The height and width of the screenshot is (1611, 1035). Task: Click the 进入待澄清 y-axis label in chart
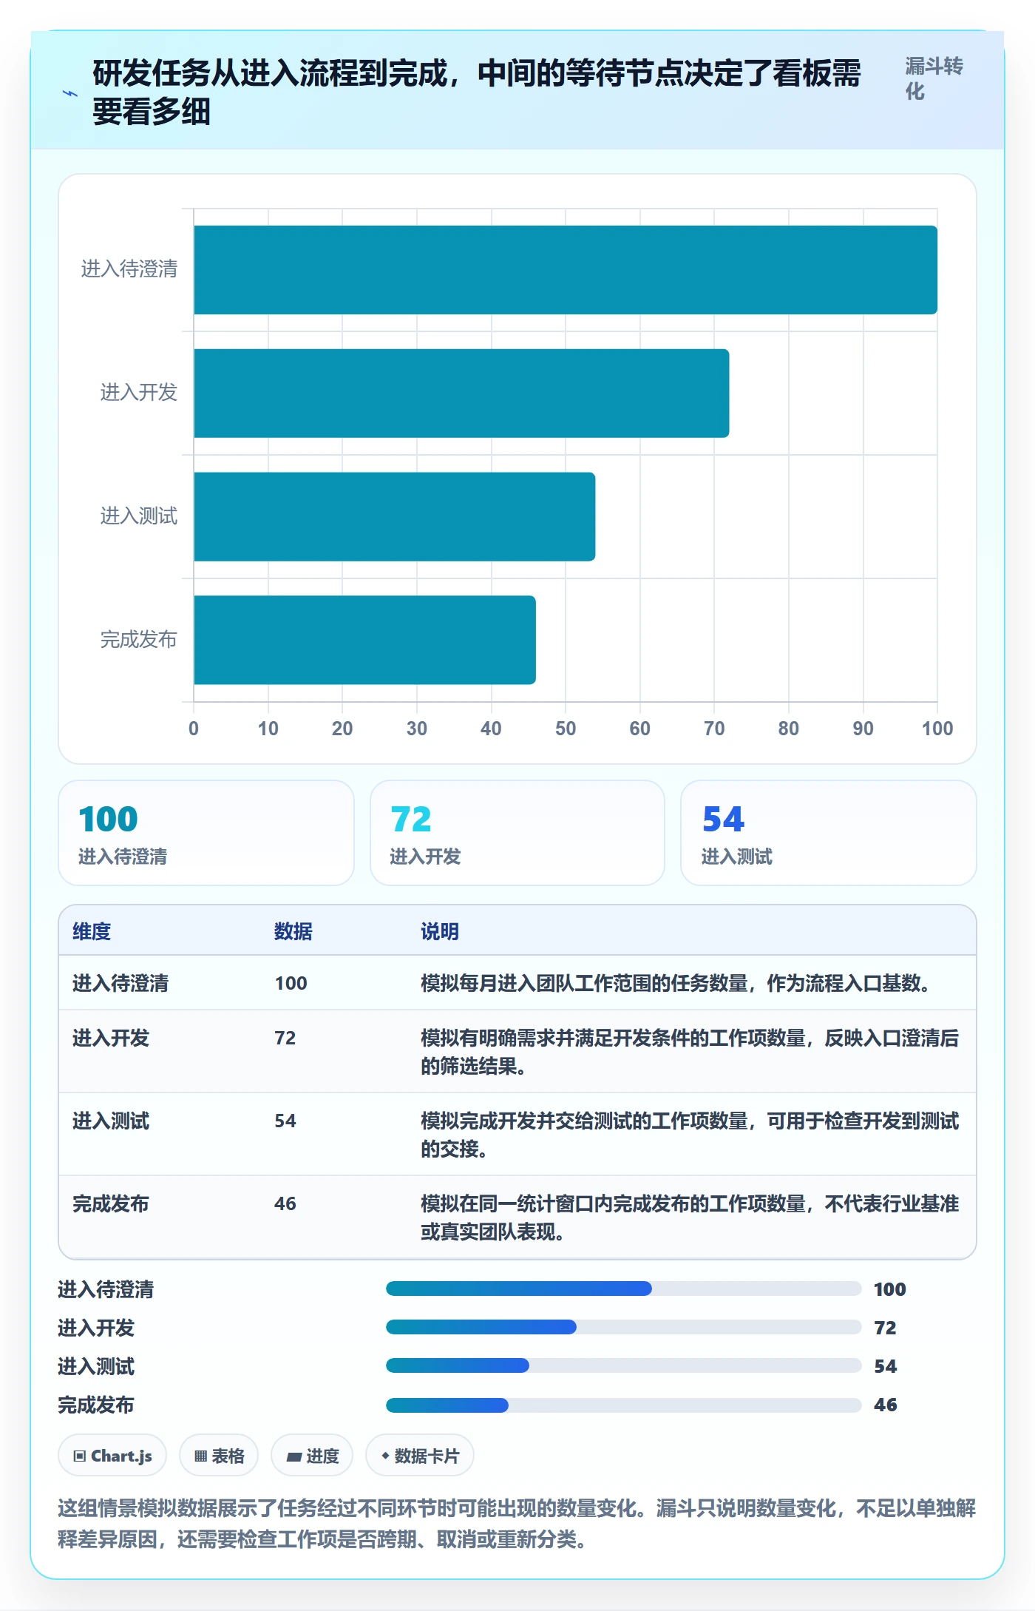point(129,268)
